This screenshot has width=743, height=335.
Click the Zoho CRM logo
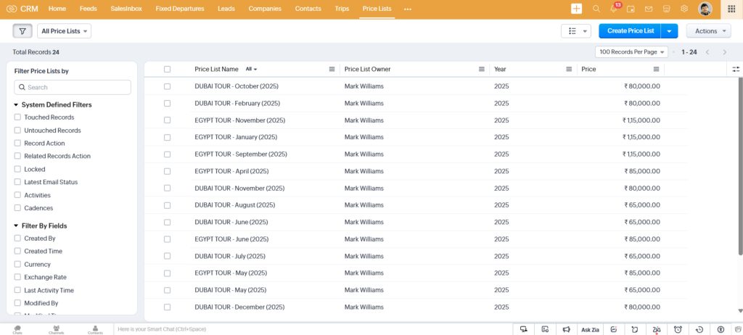(x=22, y=9)
